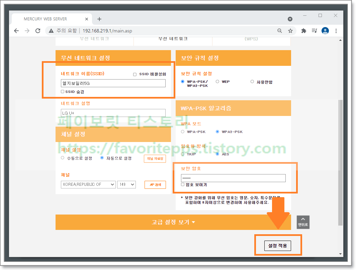Choose 수동으로 설정 channel radio
The height and width of the screenshot is (270, 356).
(63, 158)
